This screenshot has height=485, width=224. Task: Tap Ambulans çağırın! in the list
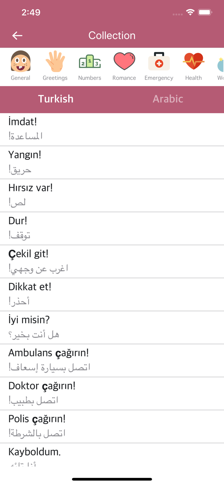click(112, 360)
